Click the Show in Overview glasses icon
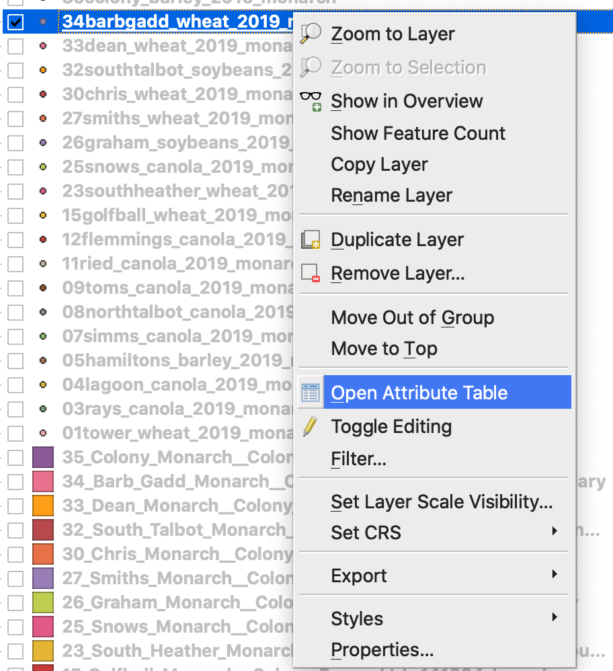 pyautogui.click(x=311, y=101)
